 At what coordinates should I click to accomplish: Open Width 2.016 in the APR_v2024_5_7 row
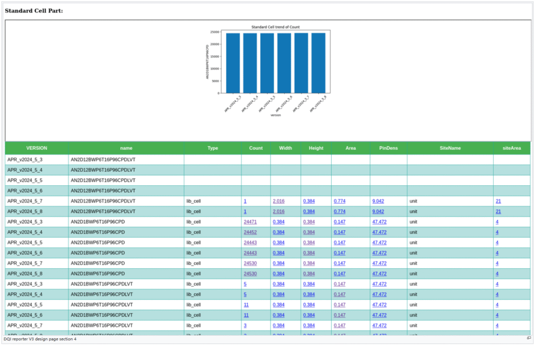[x=278, y=201]
